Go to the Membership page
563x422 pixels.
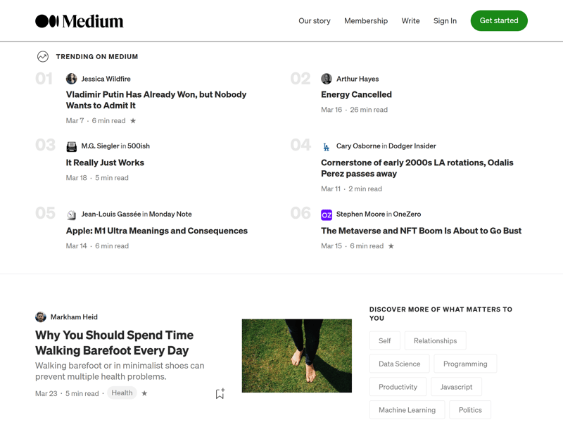click(366, 21)
